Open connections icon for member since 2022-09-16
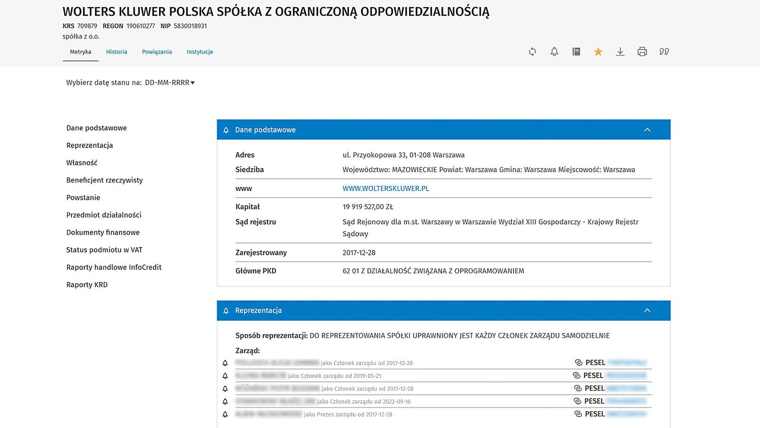The height and width of the screenshot is (428, 760). click(578, 401)
